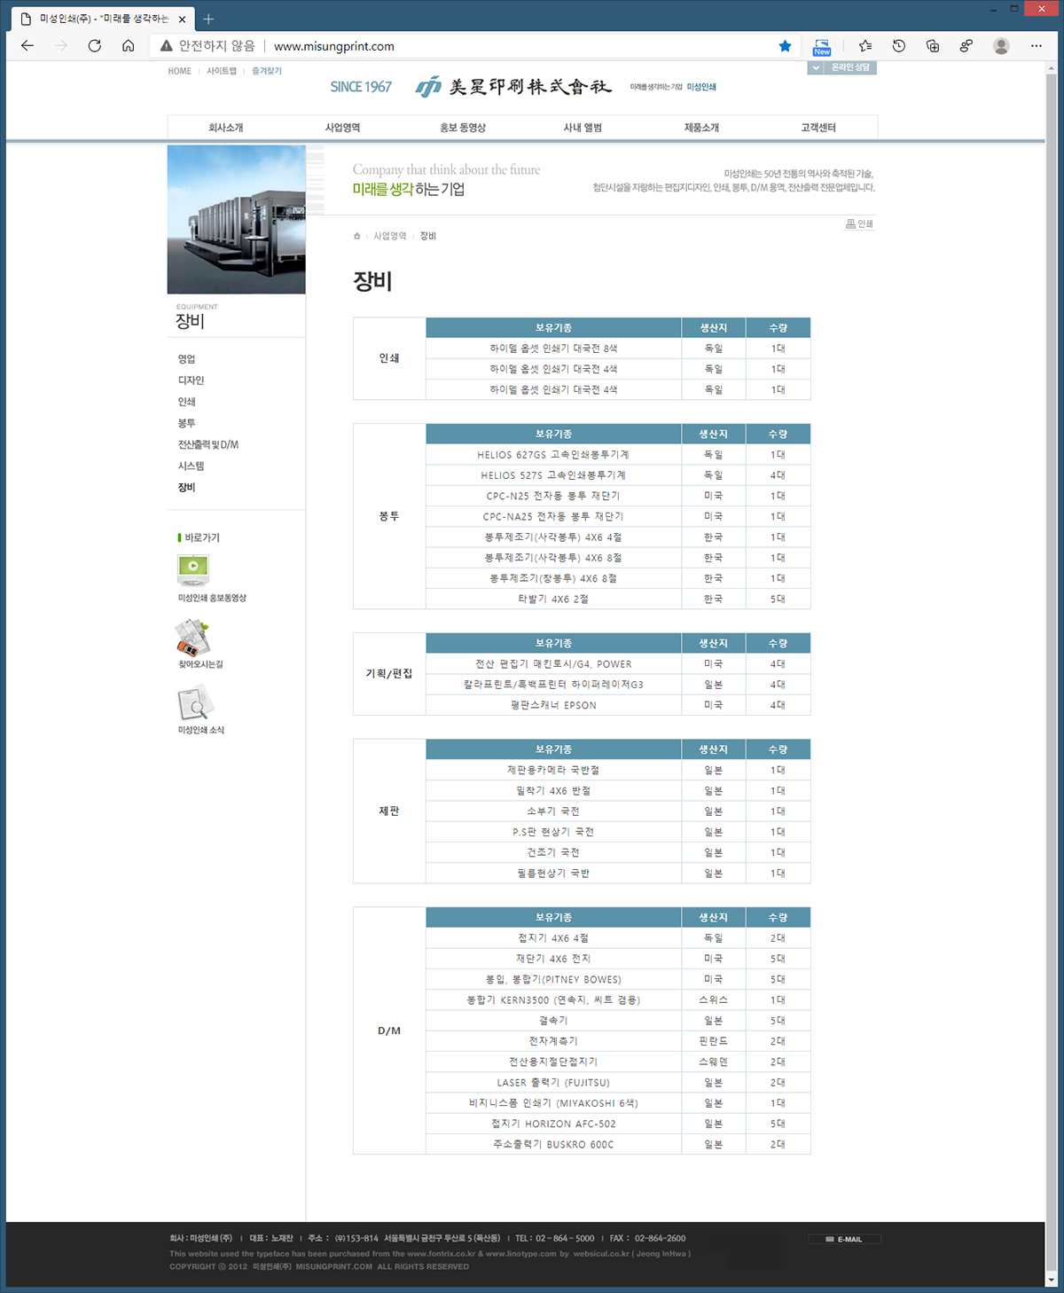Viewport: 1064px width, 1293px height.
Task: Click the 사이트맵 link at top
Action: point(222,71)
